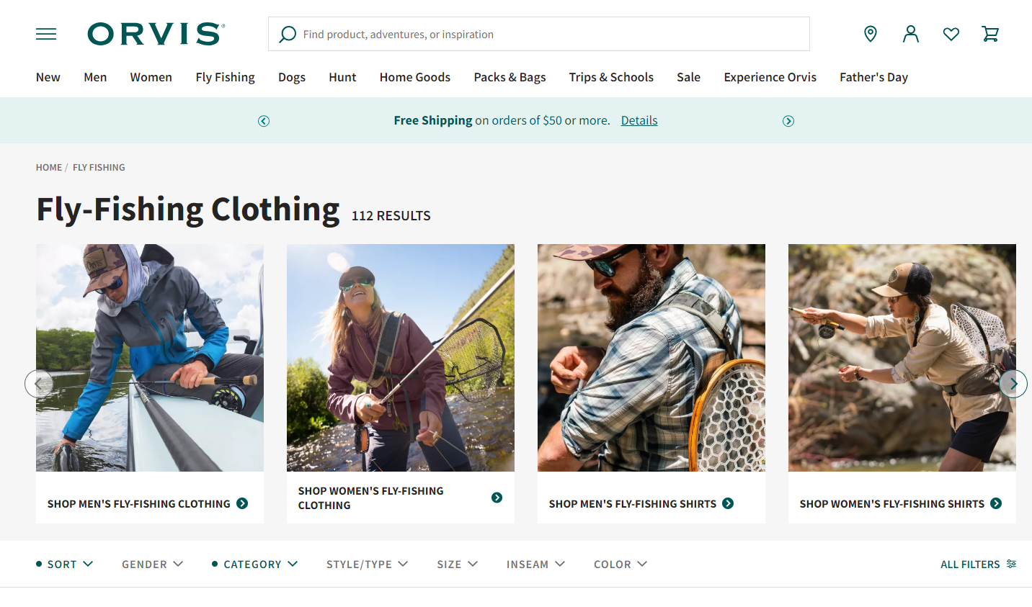1032x607 pixels.
Task: Advance category carousel with right arrow
Action: [x=1013, y=384]
